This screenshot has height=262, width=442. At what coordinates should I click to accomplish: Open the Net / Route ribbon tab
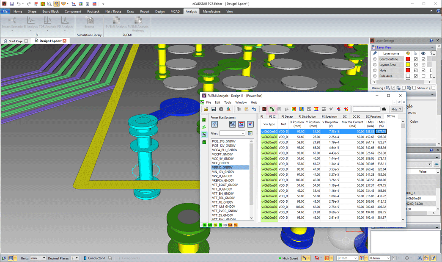[x=113, y=11]
